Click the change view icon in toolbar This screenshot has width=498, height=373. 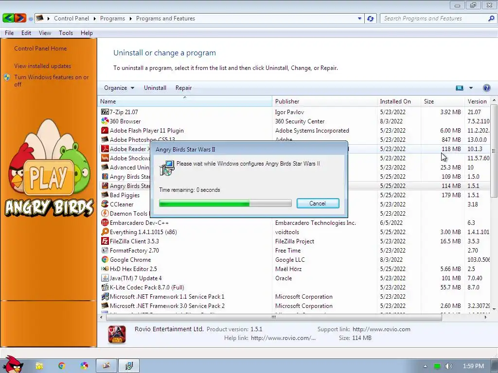(460, 88)
